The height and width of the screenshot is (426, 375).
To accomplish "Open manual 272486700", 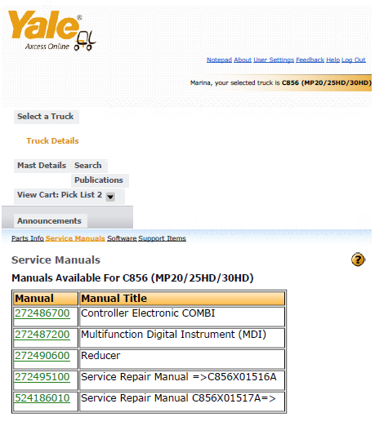I will (x=42, y=313).
